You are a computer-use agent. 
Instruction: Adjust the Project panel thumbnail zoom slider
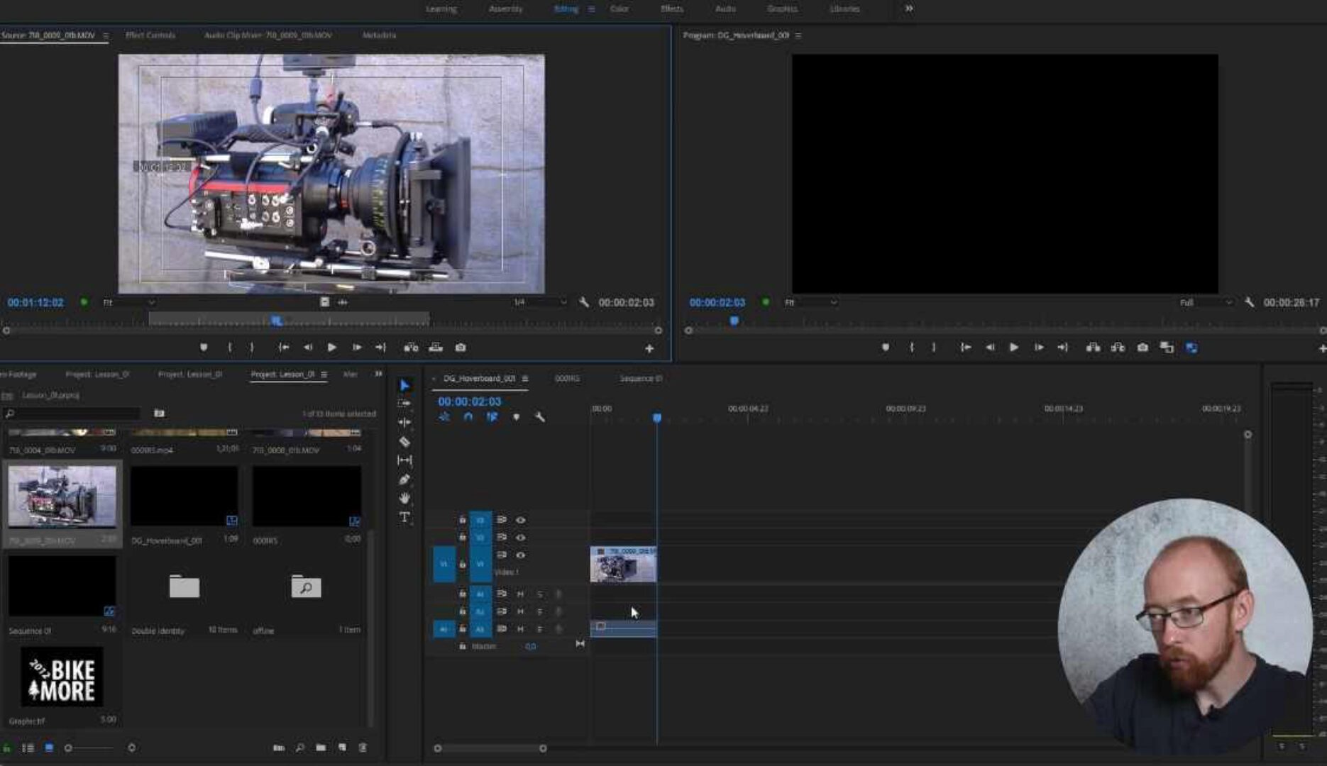[x=69, y=748]
